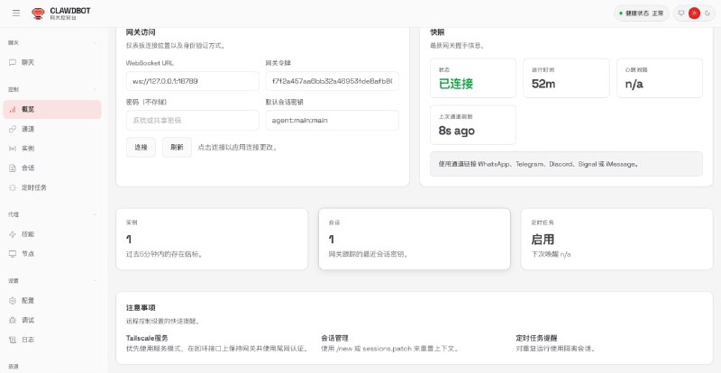Click the 注意事项 notes heading
The height and width of the screenshot is (373, 721).
[141, 307]
